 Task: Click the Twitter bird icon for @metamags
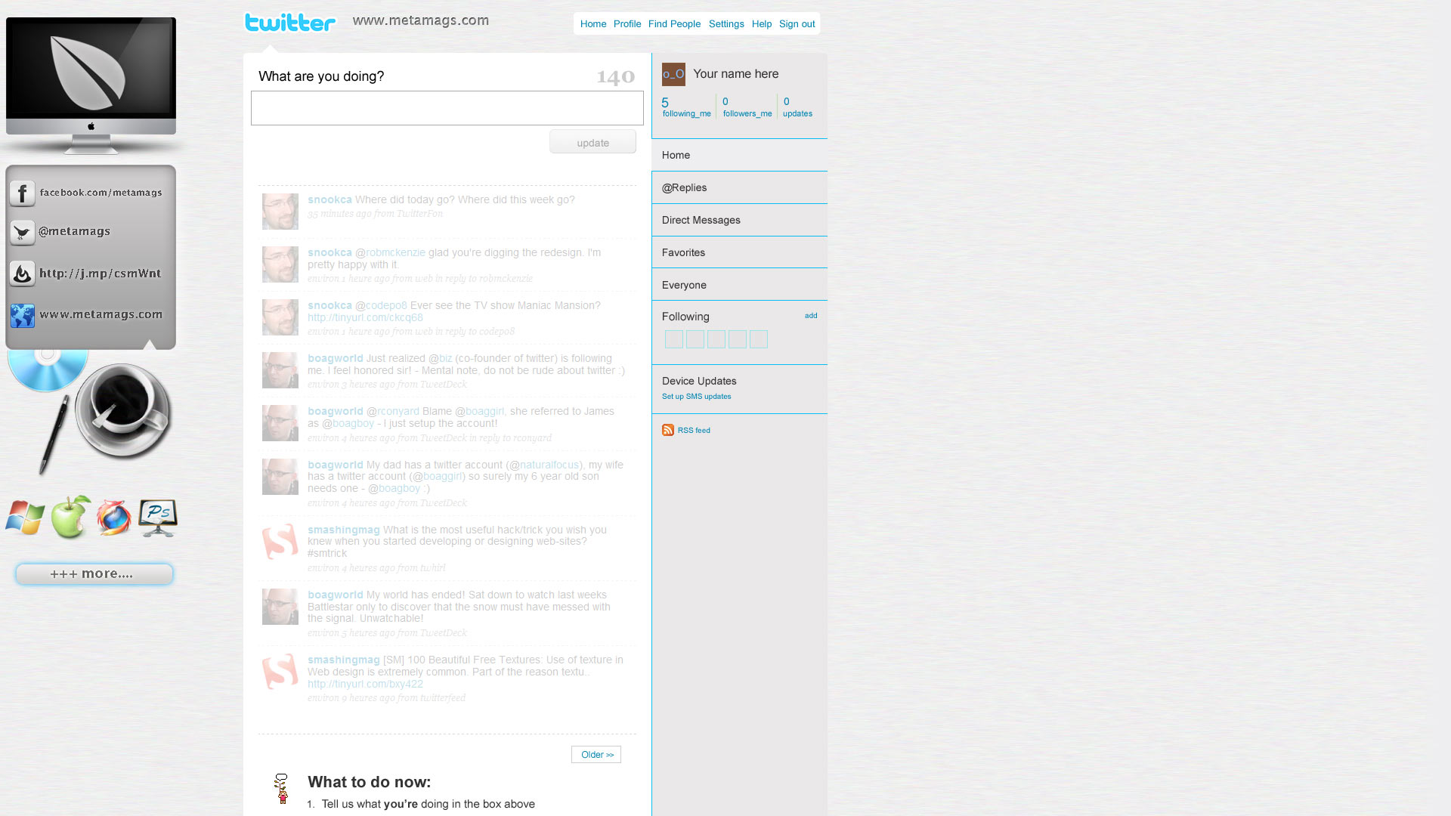[x=22, y=230]
